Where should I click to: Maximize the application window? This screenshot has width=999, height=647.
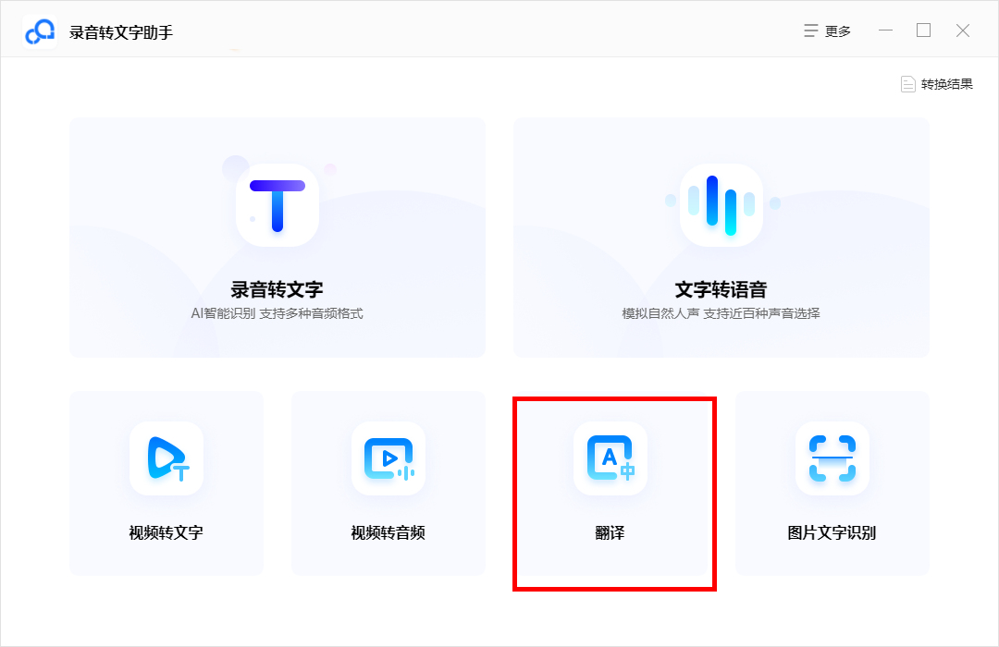pos(923,30)
